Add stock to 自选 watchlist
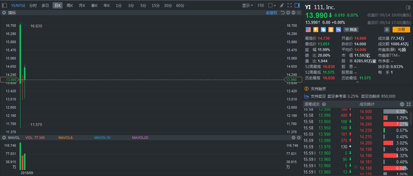413x176 pixels. [x=351, y=30]
